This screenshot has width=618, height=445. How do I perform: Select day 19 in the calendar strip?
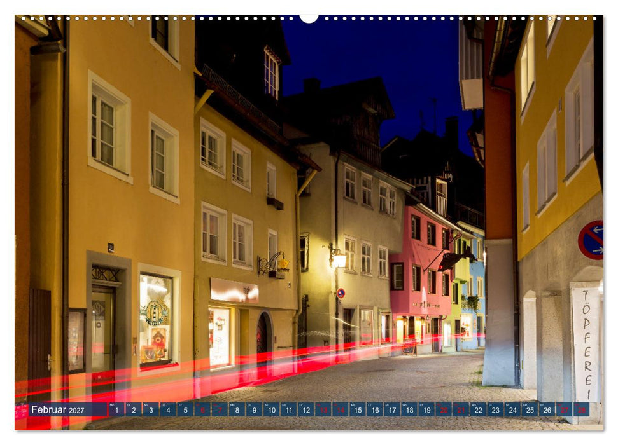pyautogui.click(x=426, y=409)
